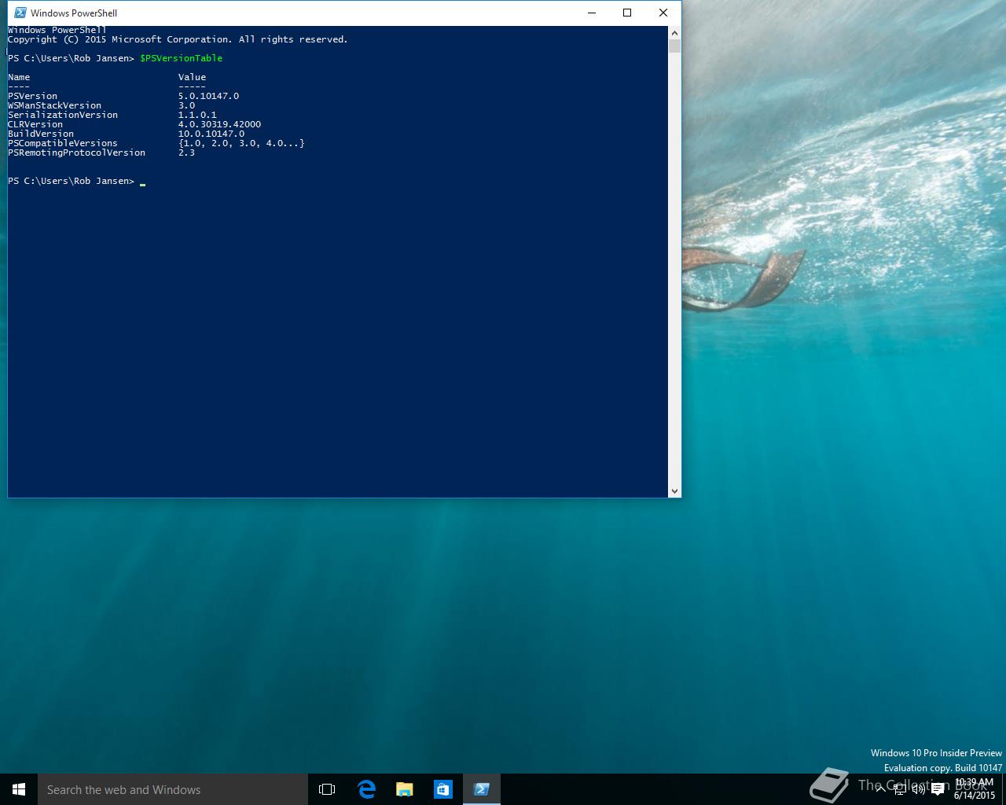Click the value 2.3

pos(186,153)
